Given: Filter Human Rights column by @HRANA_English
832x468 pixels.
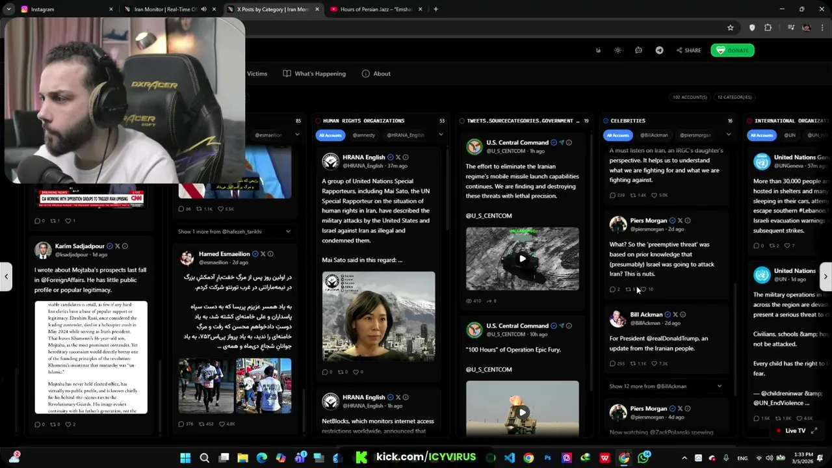Looking at the screenshot, I should tap(405, 135).
